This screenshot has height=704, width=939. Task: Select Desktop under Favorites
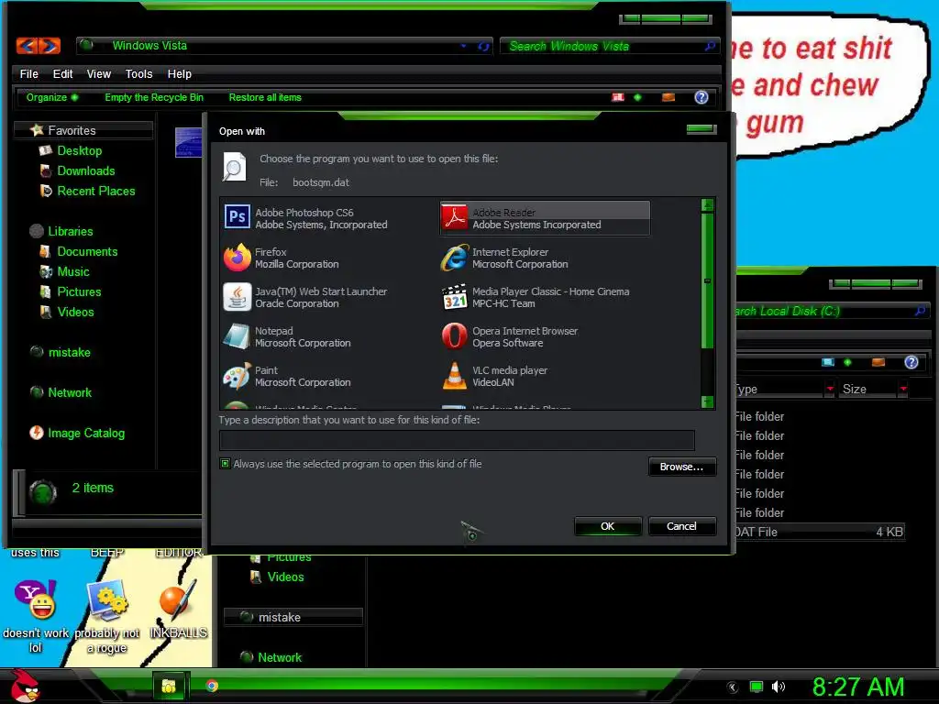pyautogui.click(x=80, y=151)
